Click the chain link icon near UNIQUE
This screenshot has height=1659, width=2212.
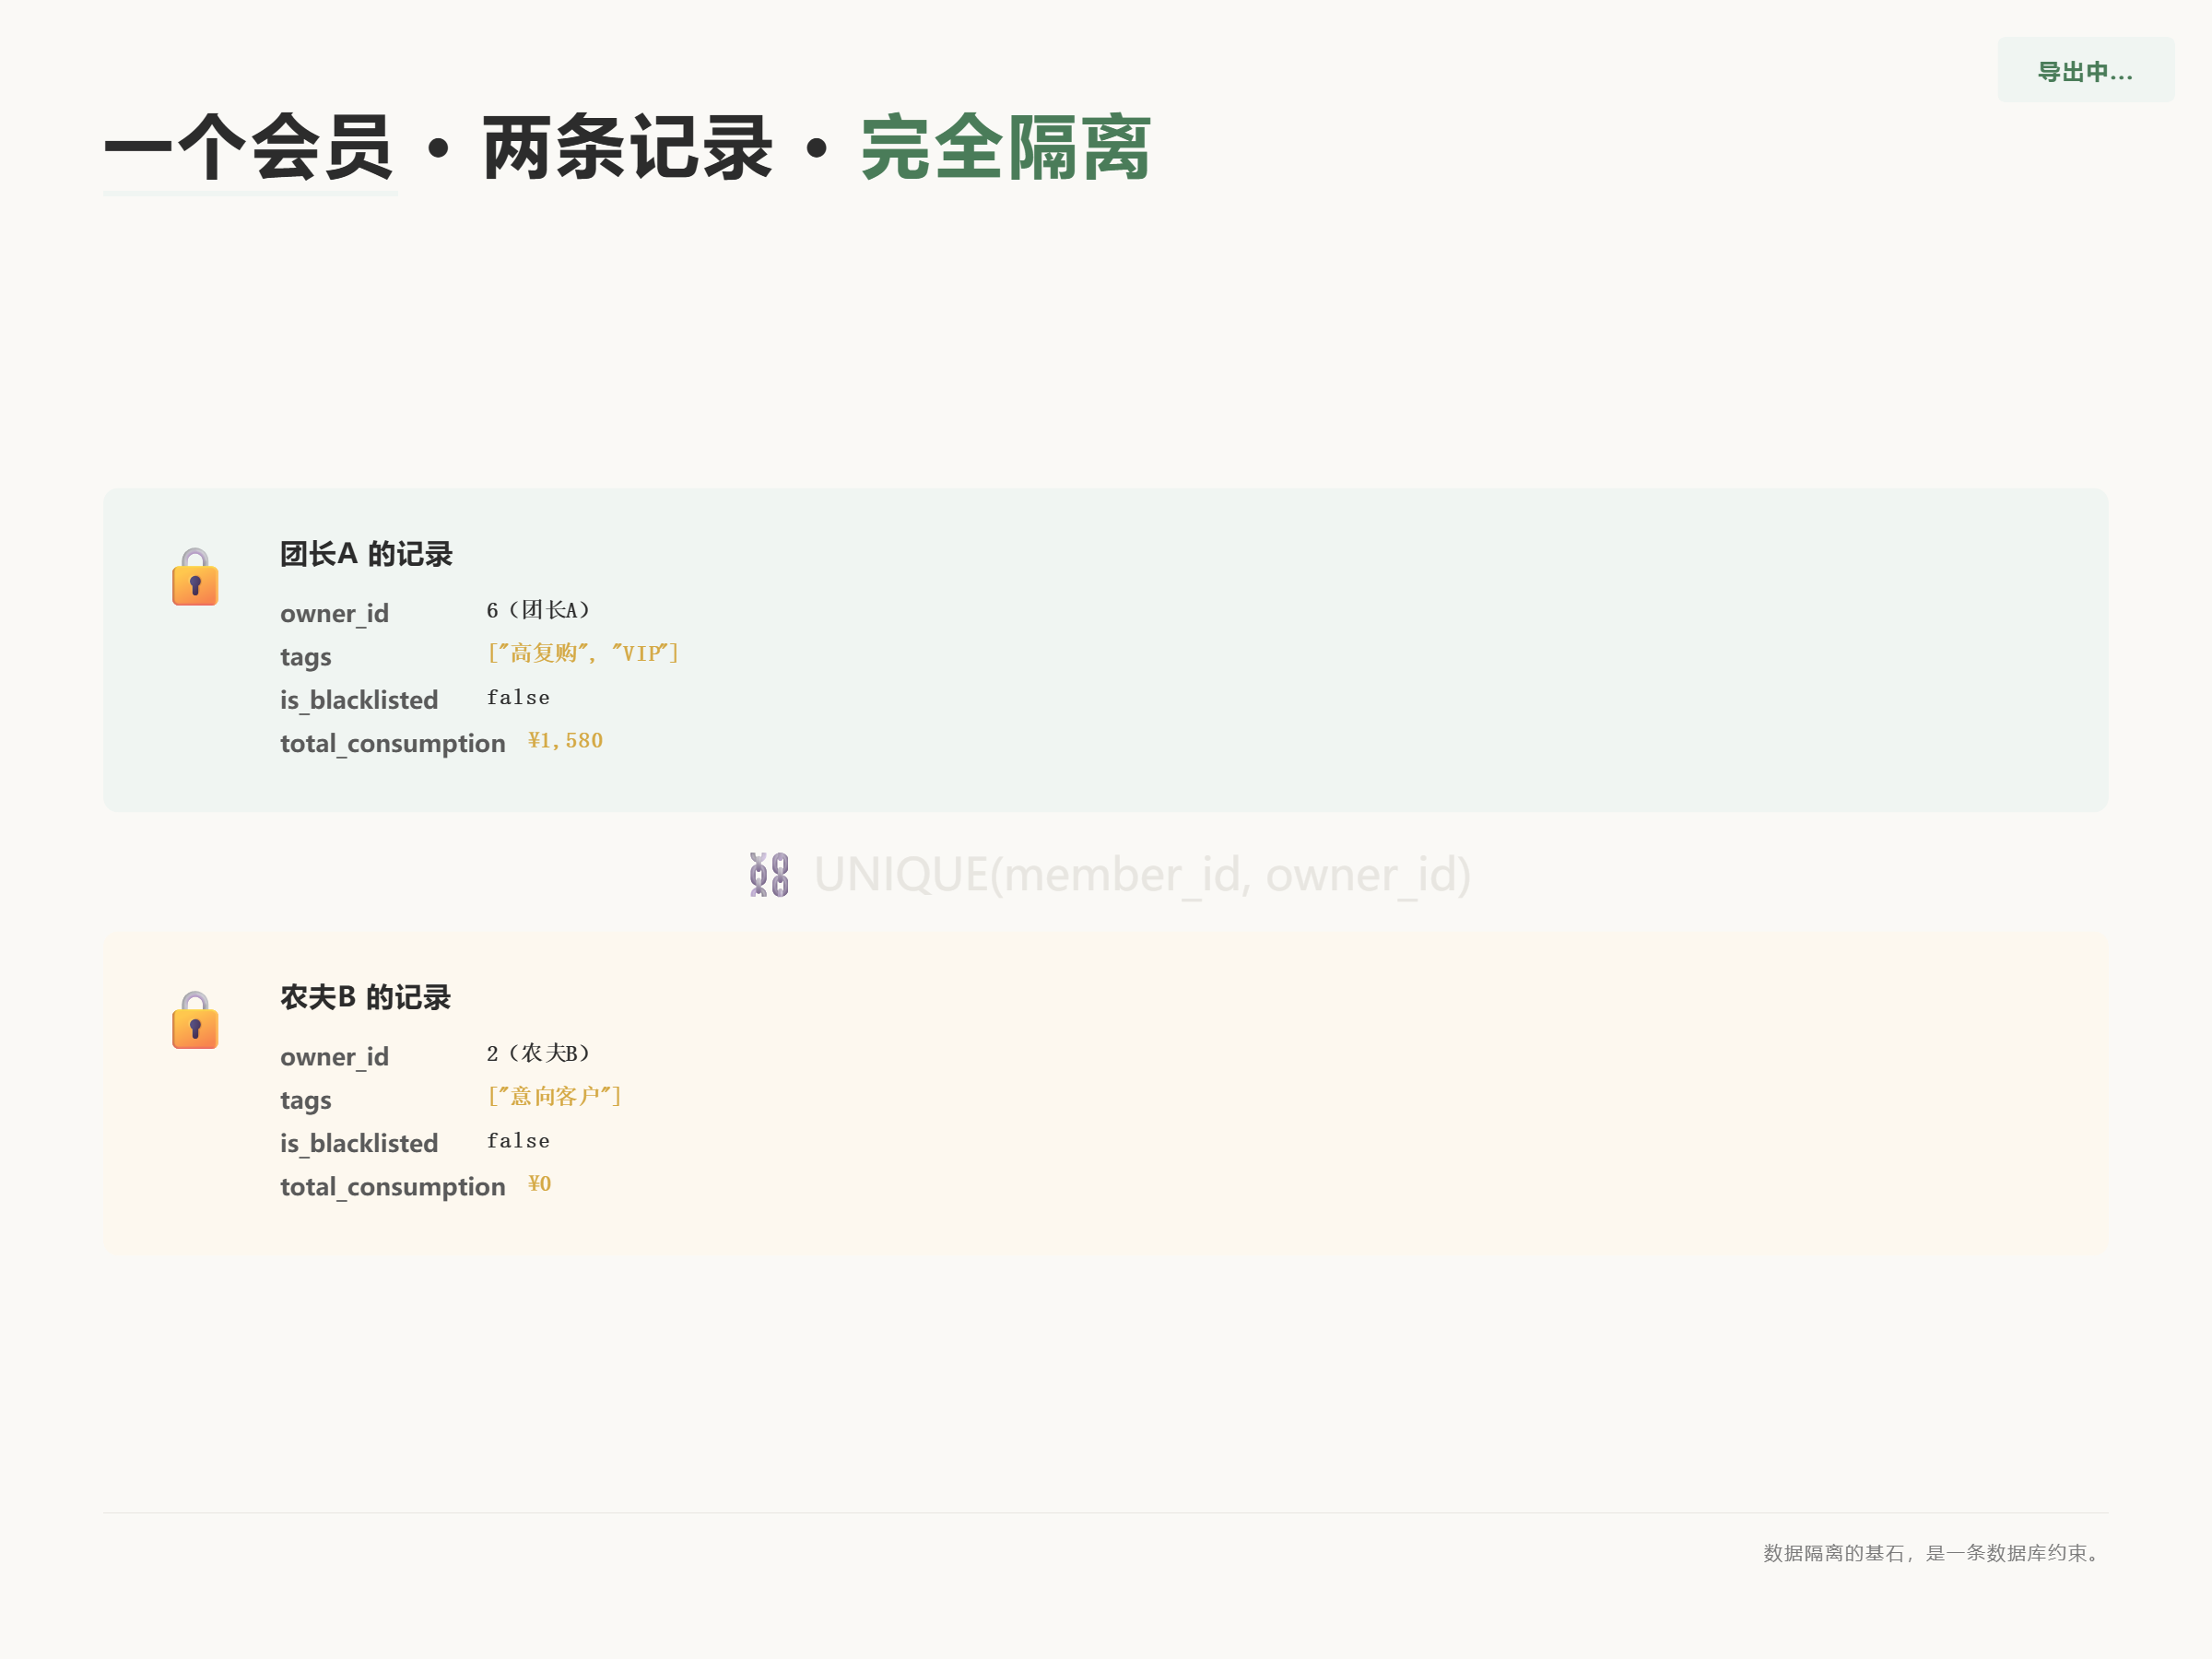tap(769, 875)
